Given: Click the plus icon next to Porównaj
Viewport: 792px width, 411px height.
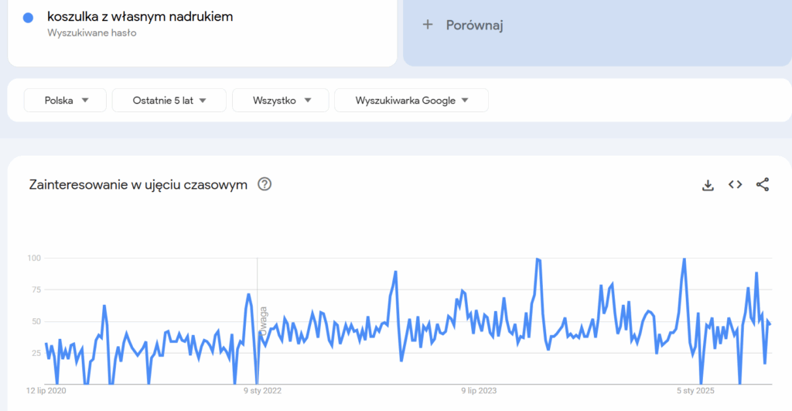Looking at the screenshot, I should [x=428, y=24].
